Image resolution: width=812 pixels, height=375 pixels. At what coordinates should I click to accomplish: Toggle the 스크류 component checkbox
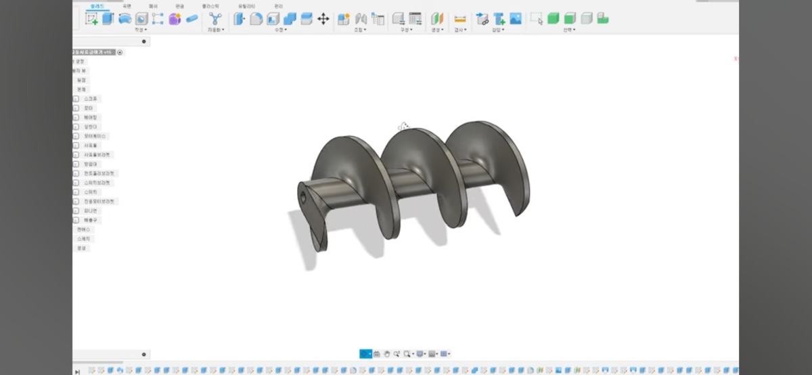tap(76, 99)
